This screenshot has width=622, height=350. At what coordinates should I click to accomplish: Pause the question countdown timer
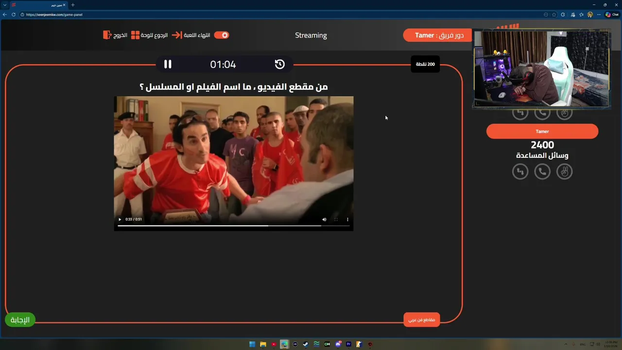coord(168,64)
